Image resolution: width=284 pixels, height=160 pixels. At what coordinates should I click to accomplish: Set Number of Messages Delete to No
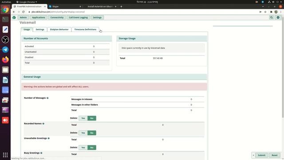[x=92, y=118]
